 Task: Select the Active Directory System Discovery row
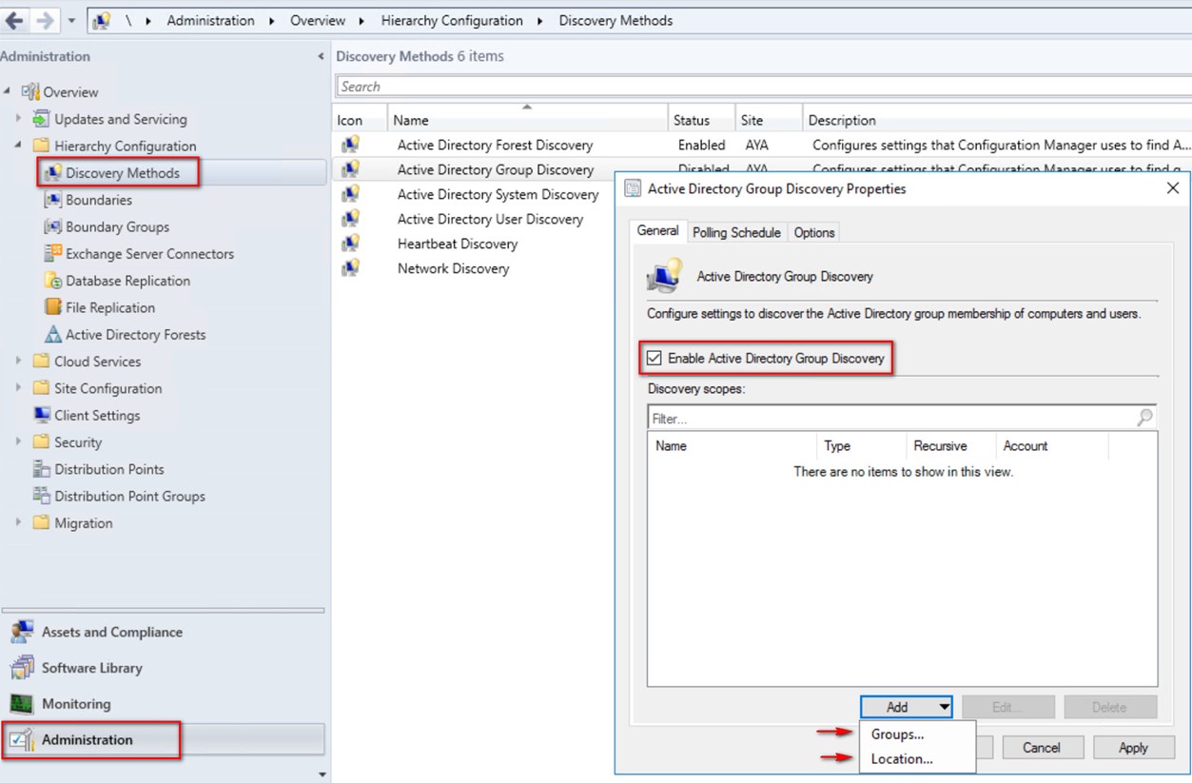(x=498, y=194)
